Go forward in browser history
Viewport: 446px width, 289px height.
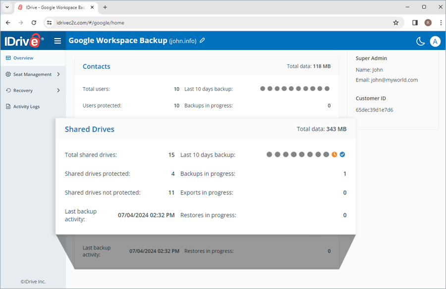[21, 23]
